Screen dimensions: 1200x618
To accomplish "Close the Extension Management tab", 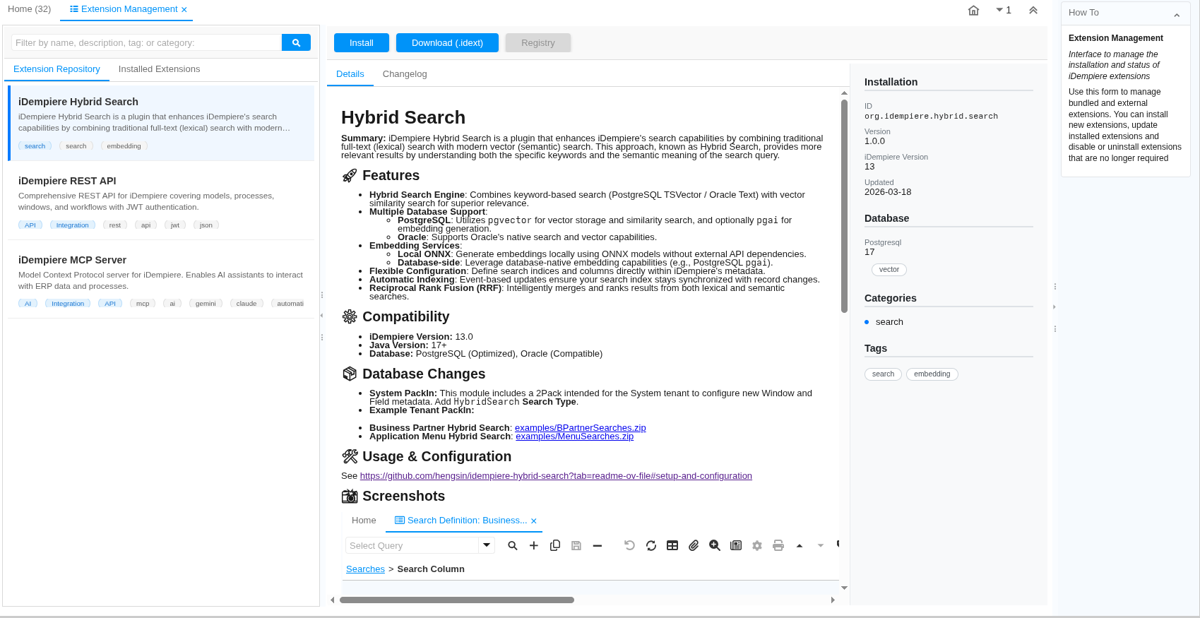I will [x=184, y=10].
